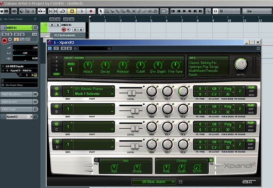Select the Range Selection tool
This screenshot has height=188, width=273.
pos(107,11)
